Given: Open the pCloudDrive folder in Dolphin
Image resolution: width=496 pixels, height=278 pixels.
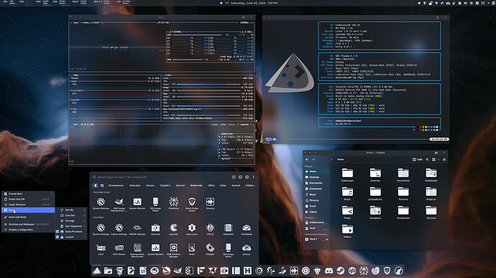Looking at the screenshot, I should point(375,193).
